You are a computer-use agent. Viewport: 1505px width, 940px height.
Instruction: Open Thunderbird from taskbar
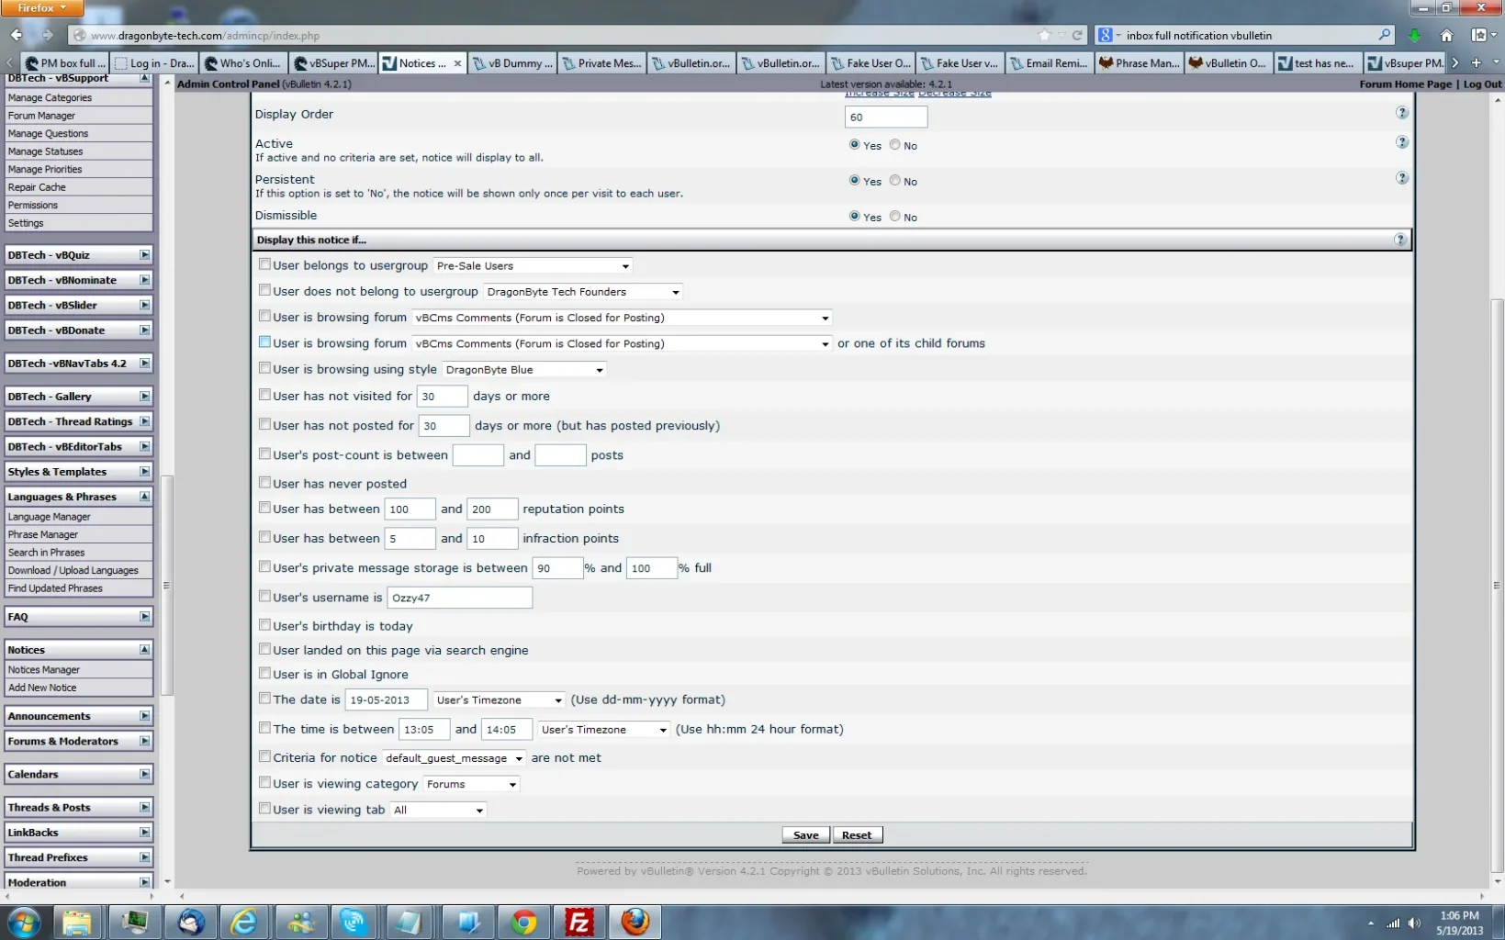pos(190,922)
